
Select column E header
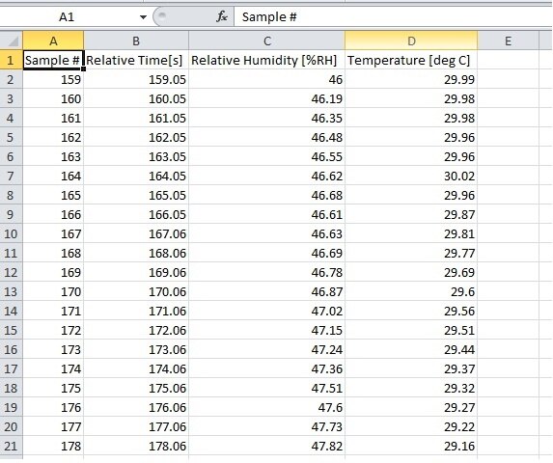coord(508,41)
